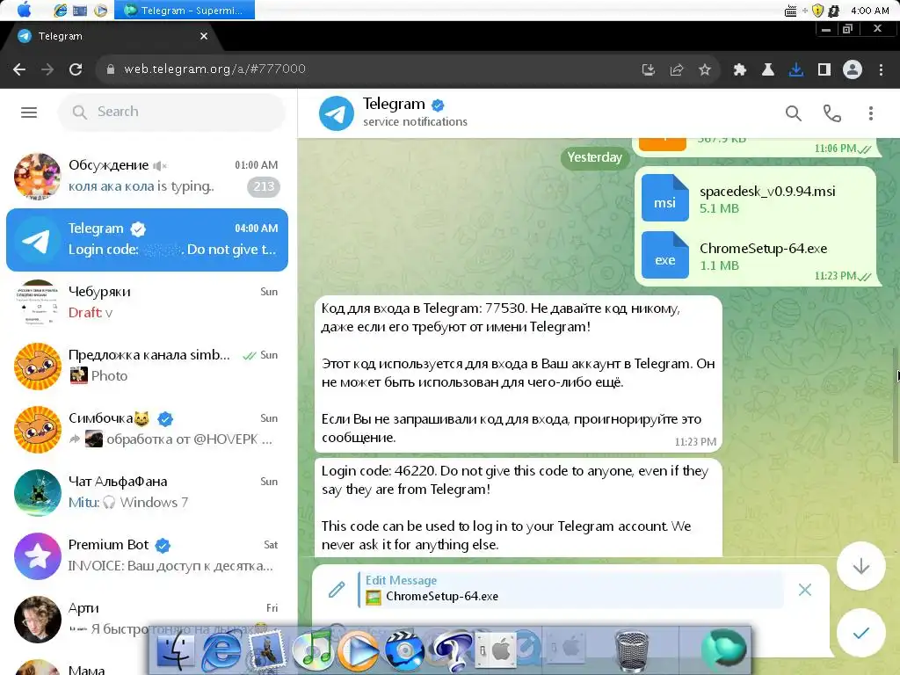Screen dimensions: 900x675
Task: Open the Apple menu
Action: click(x=24, y=10)
